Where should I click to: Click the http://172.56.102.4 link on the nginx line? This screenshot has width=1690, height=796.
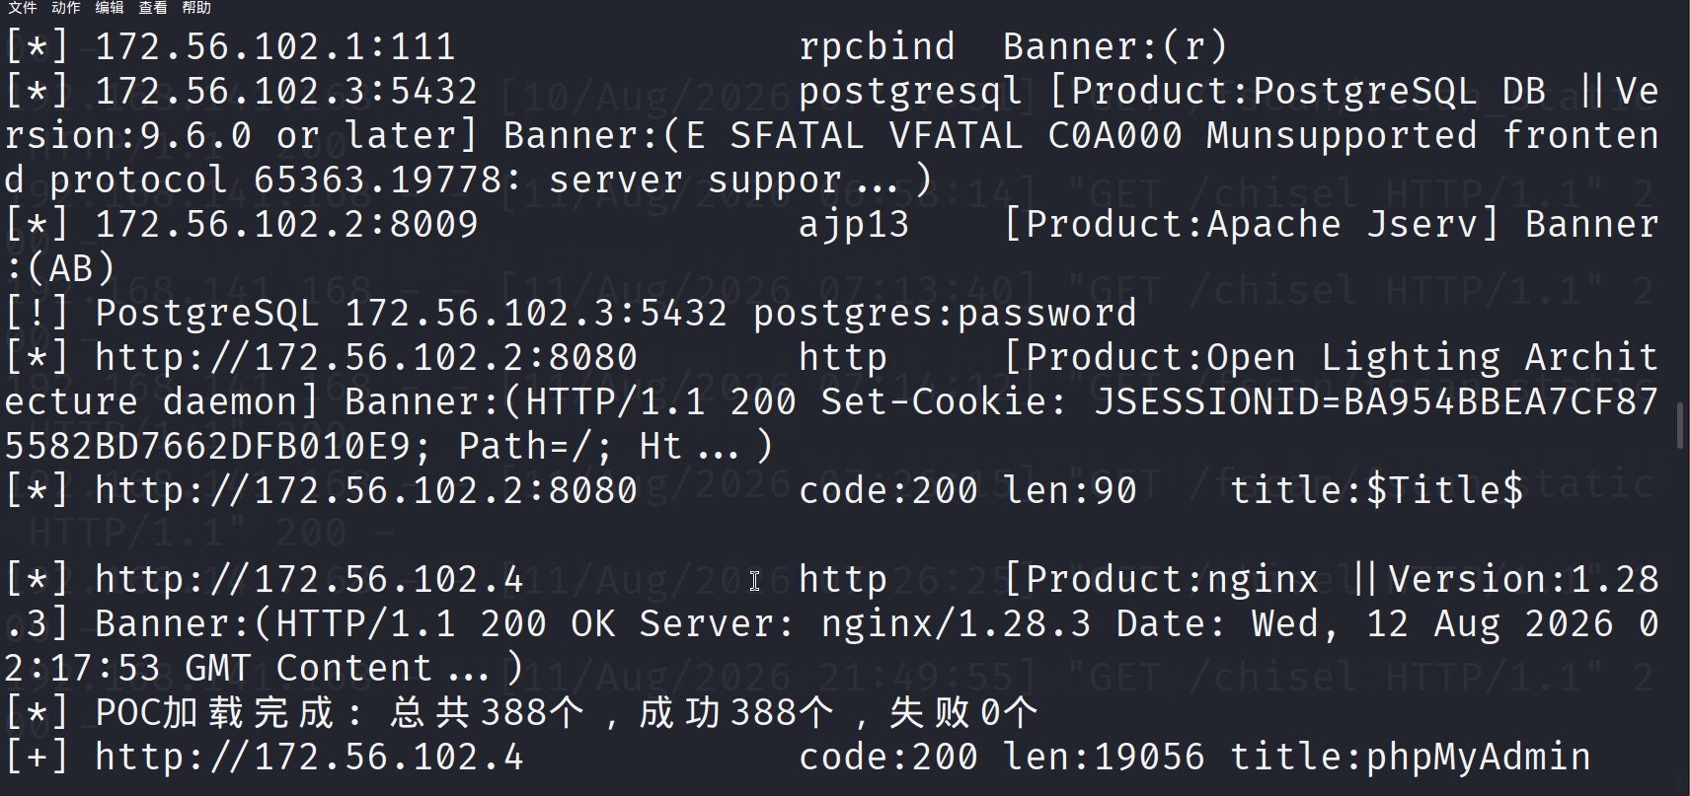point(309,579)
